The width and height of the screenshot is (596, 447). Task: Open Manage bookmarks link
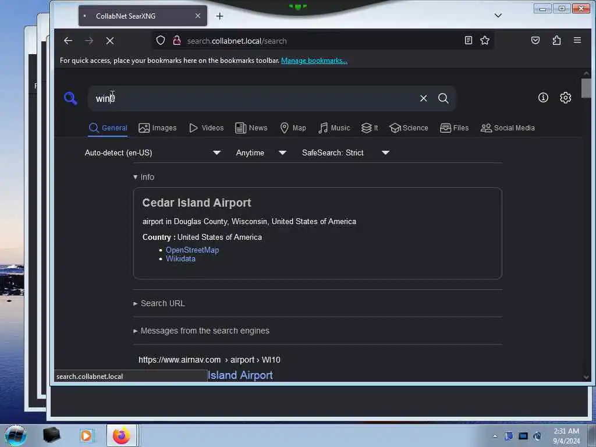coord(314,61)
